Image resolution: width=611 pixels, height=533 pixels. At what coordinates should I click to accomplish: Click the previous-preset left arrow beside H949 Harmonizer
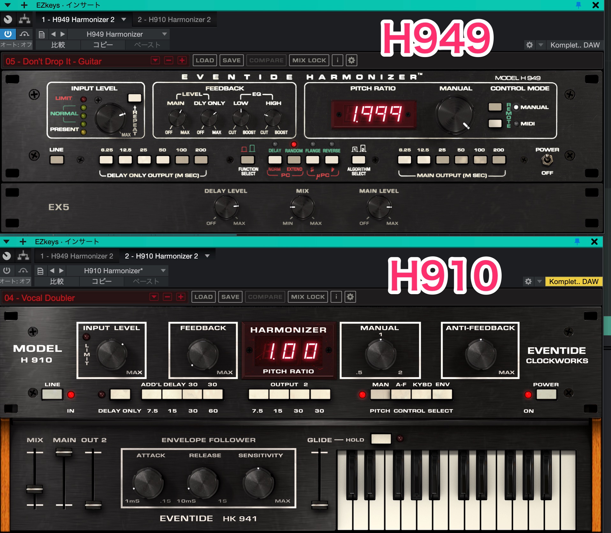point(53,34)
